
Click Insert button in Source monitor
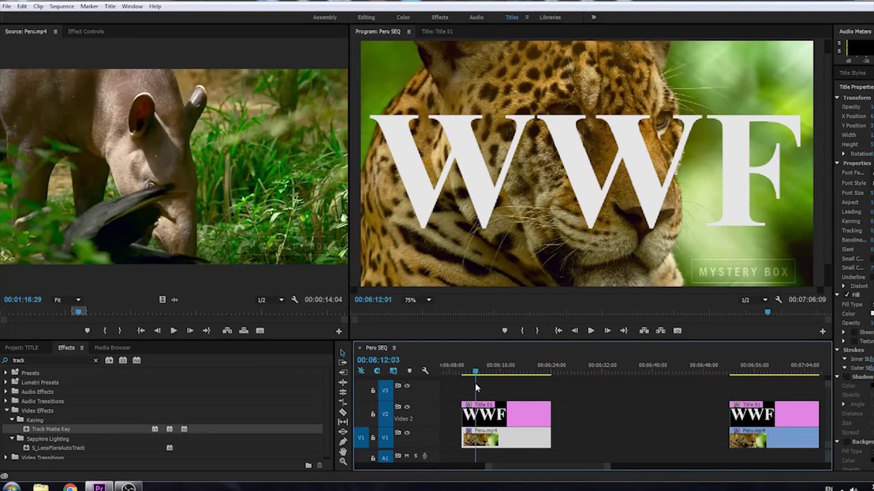[227, 331]
